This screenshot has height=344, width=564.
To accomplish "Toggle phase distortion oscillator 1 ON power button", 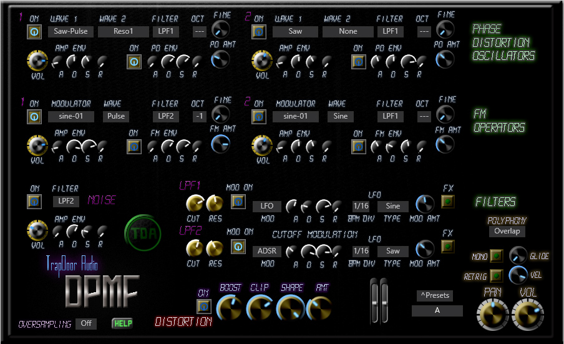I will (x=34, y=32).
